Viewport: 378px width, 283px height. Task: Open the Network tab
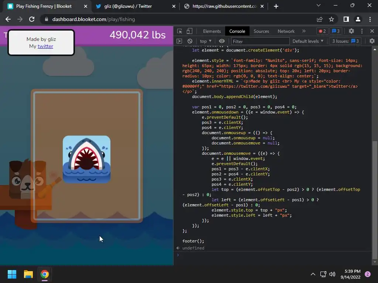(x=286, y=31)
